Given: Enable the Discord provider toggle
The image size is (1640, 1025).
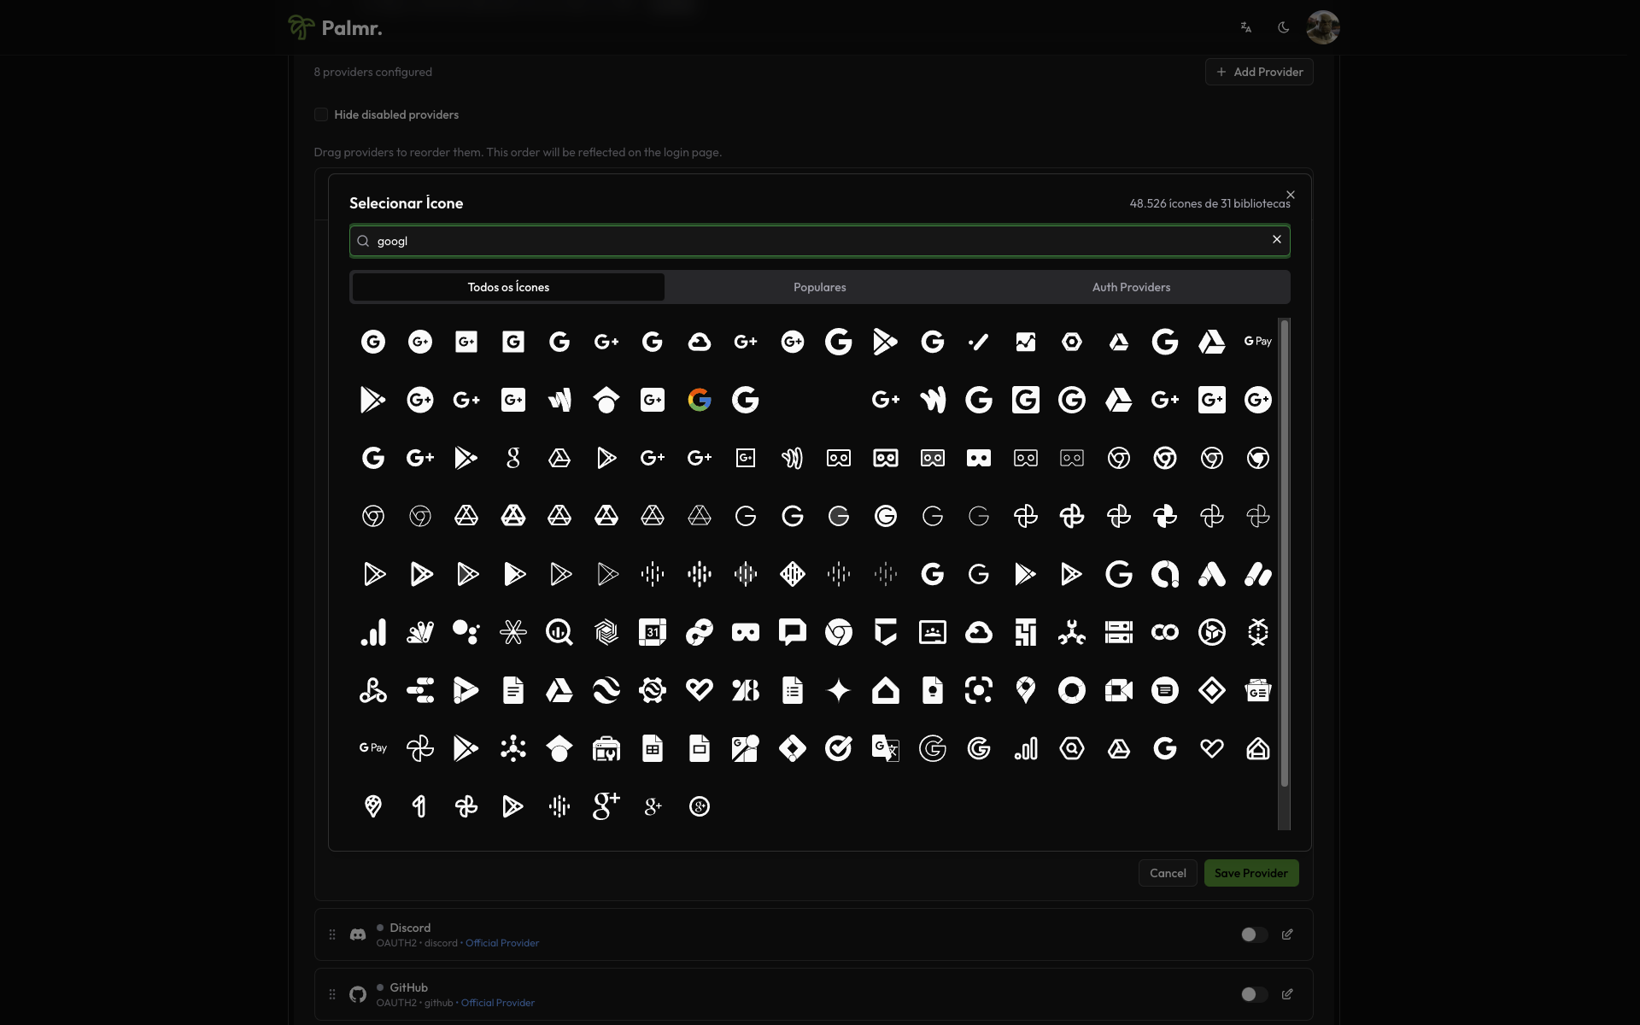Looking at the screenshot, I should (x=1253, y=934).
